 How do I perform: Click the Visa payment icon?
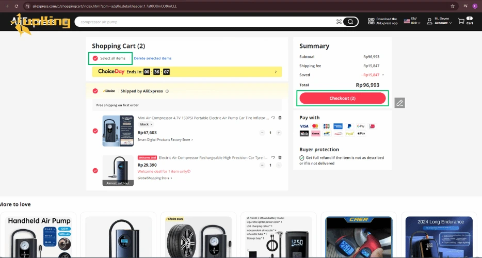point(304,126)
